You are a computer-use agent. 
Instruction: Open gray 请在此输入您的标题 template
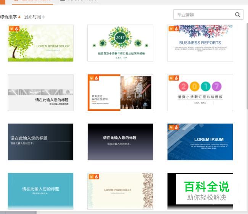[41, 92]
